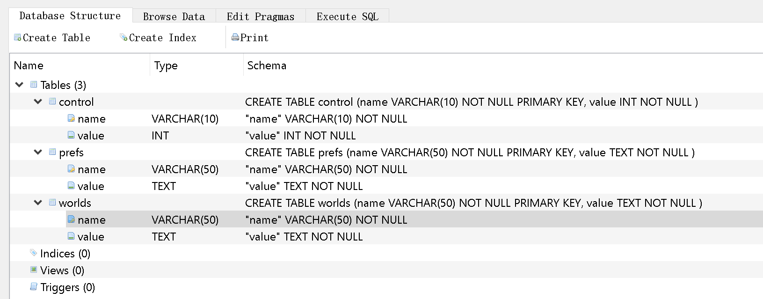This screenshot has width=763, height=299.
Task: Click the Views node icon
Action: coord(34,270)
